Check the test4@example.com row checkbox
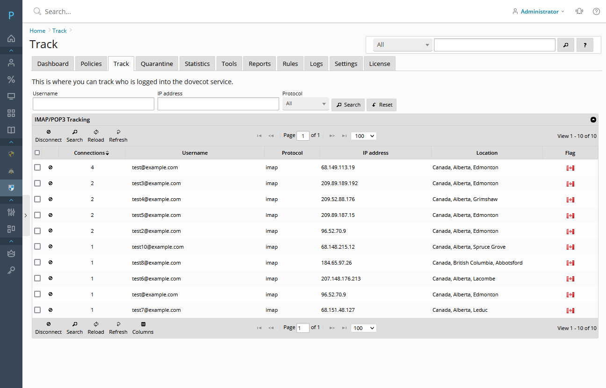Viewport: 606px width, 388px height. 37,199
